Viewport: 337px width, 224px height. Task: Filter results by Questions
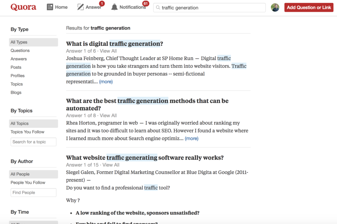click(x=20, y=51)
